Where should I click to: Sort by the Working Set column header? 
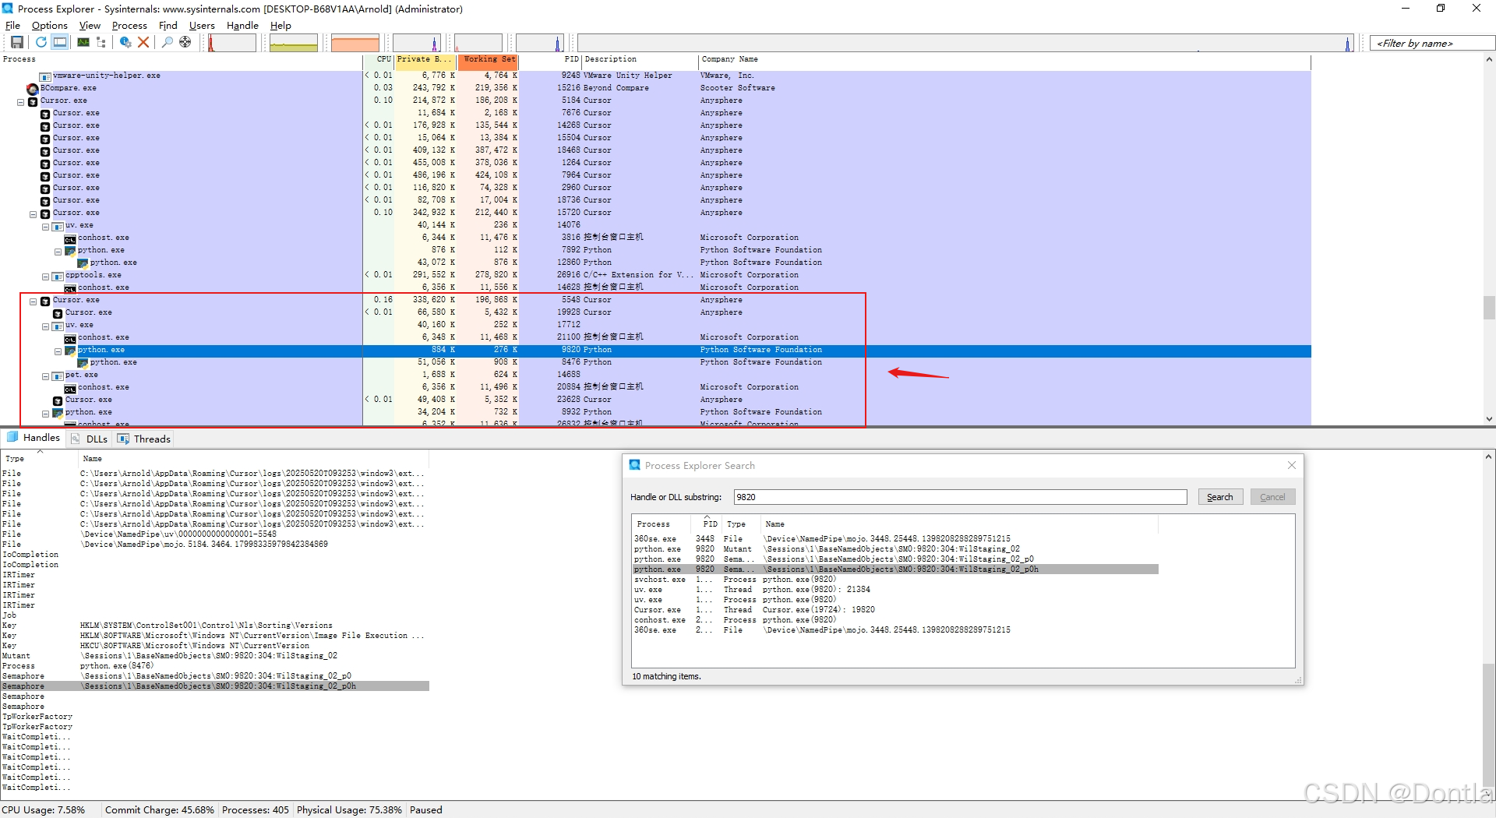[489, 59]
